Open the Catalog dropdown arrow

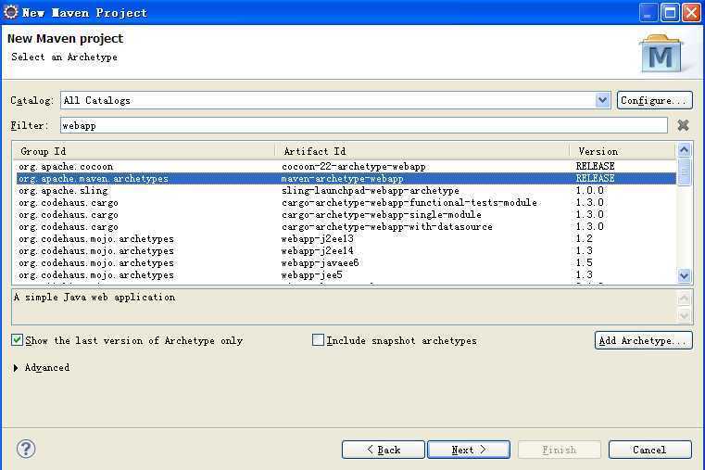602,100
